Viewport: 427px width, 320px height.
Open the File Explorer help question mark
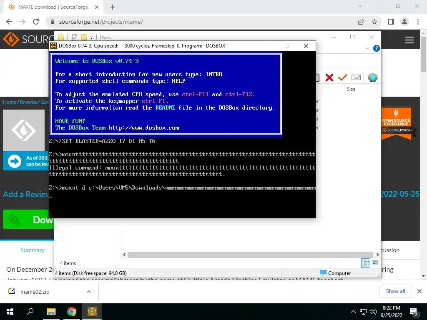(377, 48)
